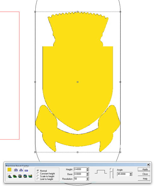Choose the third relief combine mode icon
Screen dimensions: 155x189
(x=20, y=176)
